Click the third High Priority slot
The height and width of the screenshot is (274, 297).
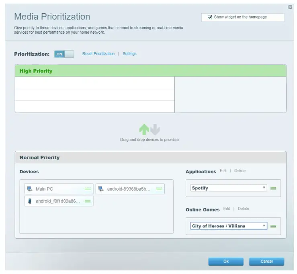[x=95, y=106]
